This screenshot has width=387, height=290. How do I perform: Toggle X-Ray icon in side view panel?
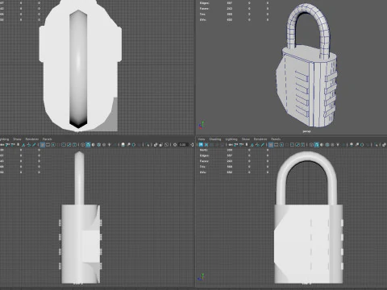pyautogui.click(x=156, y=144)
